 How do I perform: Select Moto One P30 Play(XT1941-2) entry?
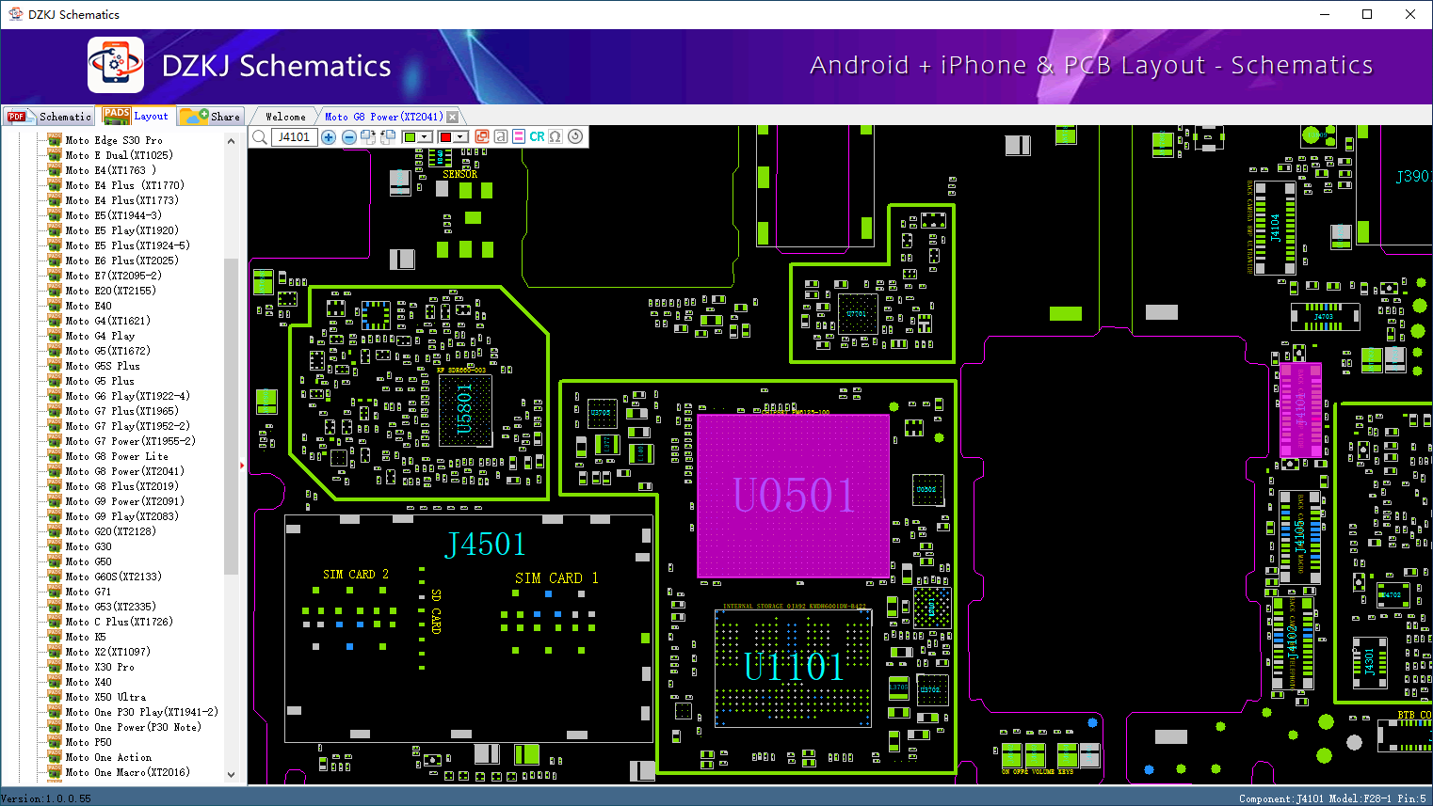tap(141, 712)
